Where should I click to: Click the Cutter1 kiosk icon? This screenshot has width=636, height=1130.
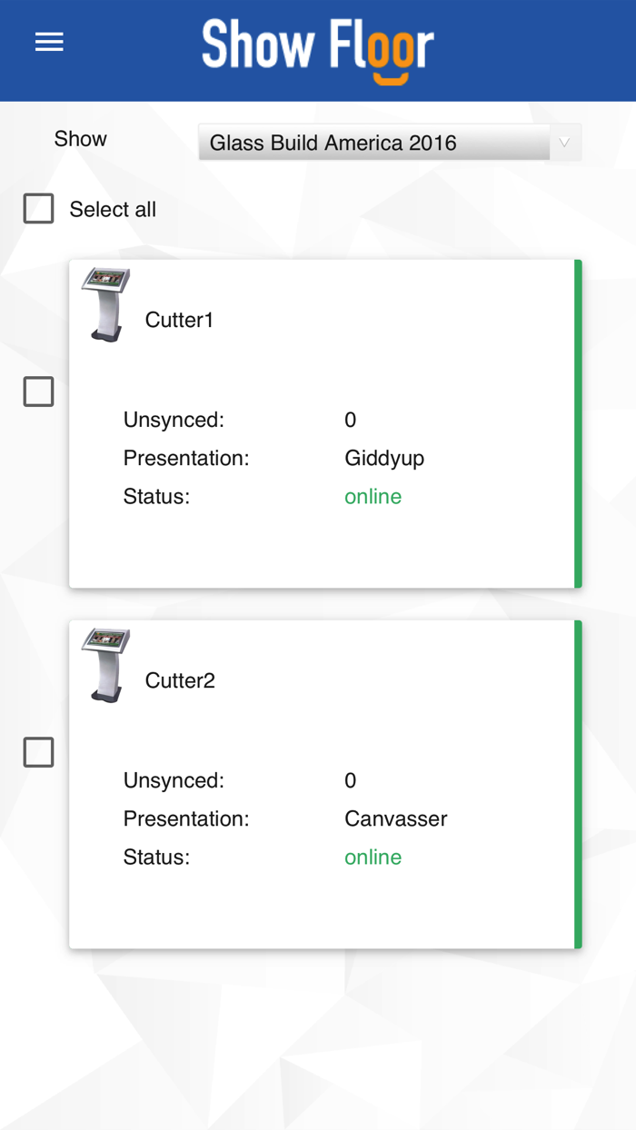point(106,304)
